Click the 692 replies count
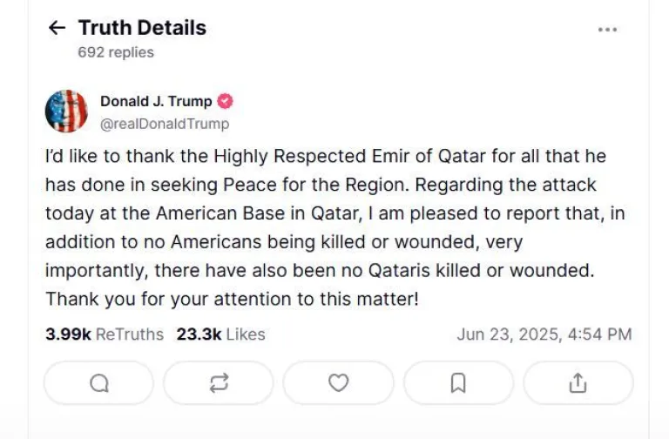Viewport: 669px width, 439px height. (x=116, y=52)
